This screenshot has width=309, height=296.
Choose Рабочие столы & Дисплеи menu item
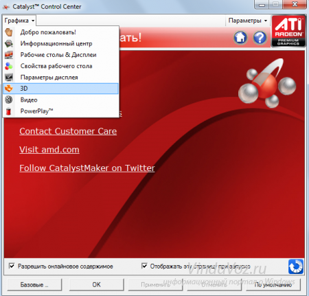click(x=61, y=55)
